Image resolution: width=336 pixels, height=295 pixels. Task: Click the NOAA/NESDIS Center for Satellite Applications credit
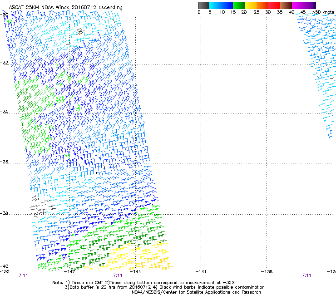(196, 292)
